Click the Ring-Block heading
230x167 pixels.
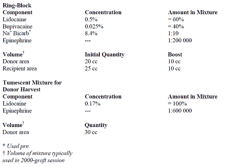click(17, 6)
